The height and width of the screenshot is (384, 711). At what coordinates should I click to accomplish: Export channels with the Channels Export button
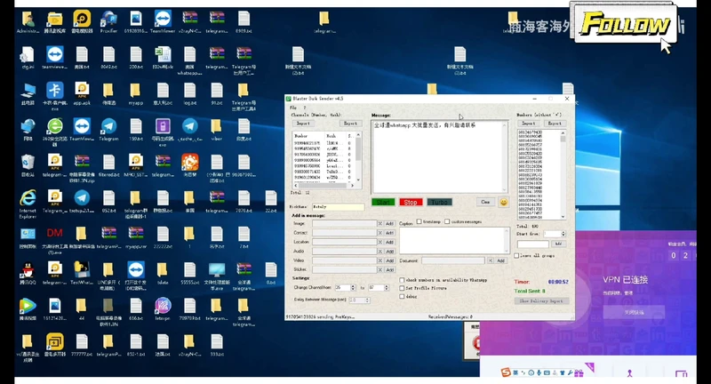(x=350, y=124)
